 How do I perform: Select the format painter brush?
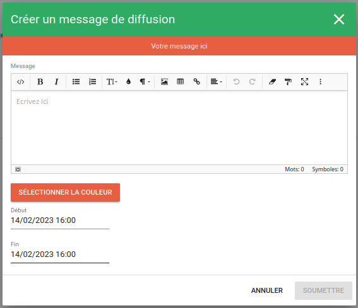tap(288, 82)
